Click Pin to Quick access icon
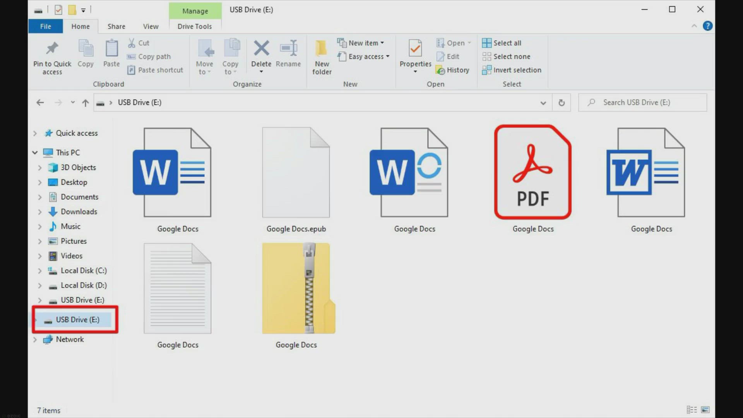This screenshot has height=418, width=743. (52, 48)
